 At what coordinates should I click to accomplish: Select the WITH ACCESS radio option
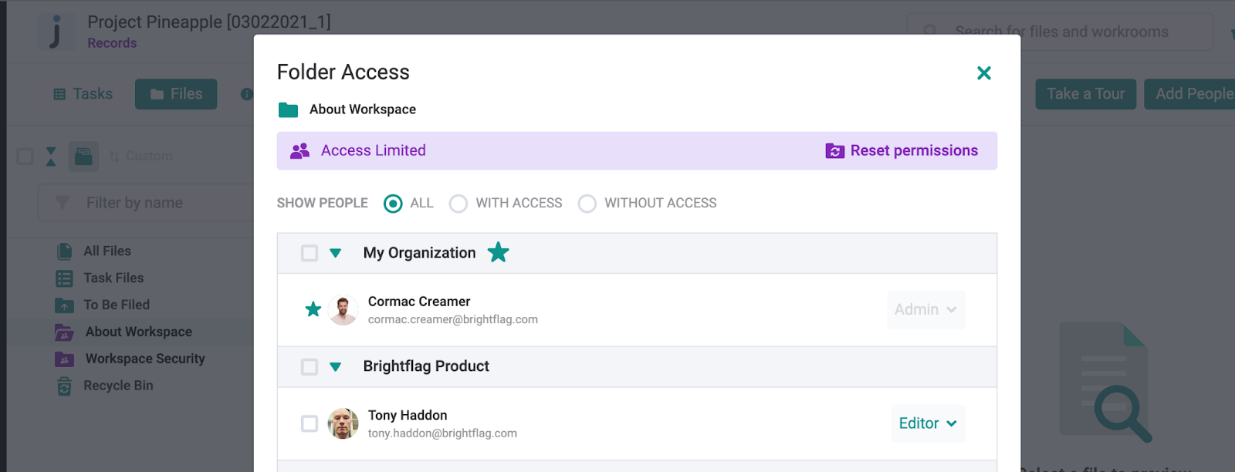pos(458,204)
